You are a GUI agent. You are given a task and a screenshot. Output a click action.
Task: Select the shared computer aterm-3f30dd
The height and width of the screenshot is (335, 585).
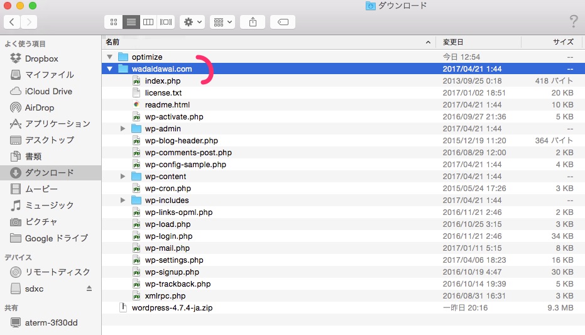point(43,322)
